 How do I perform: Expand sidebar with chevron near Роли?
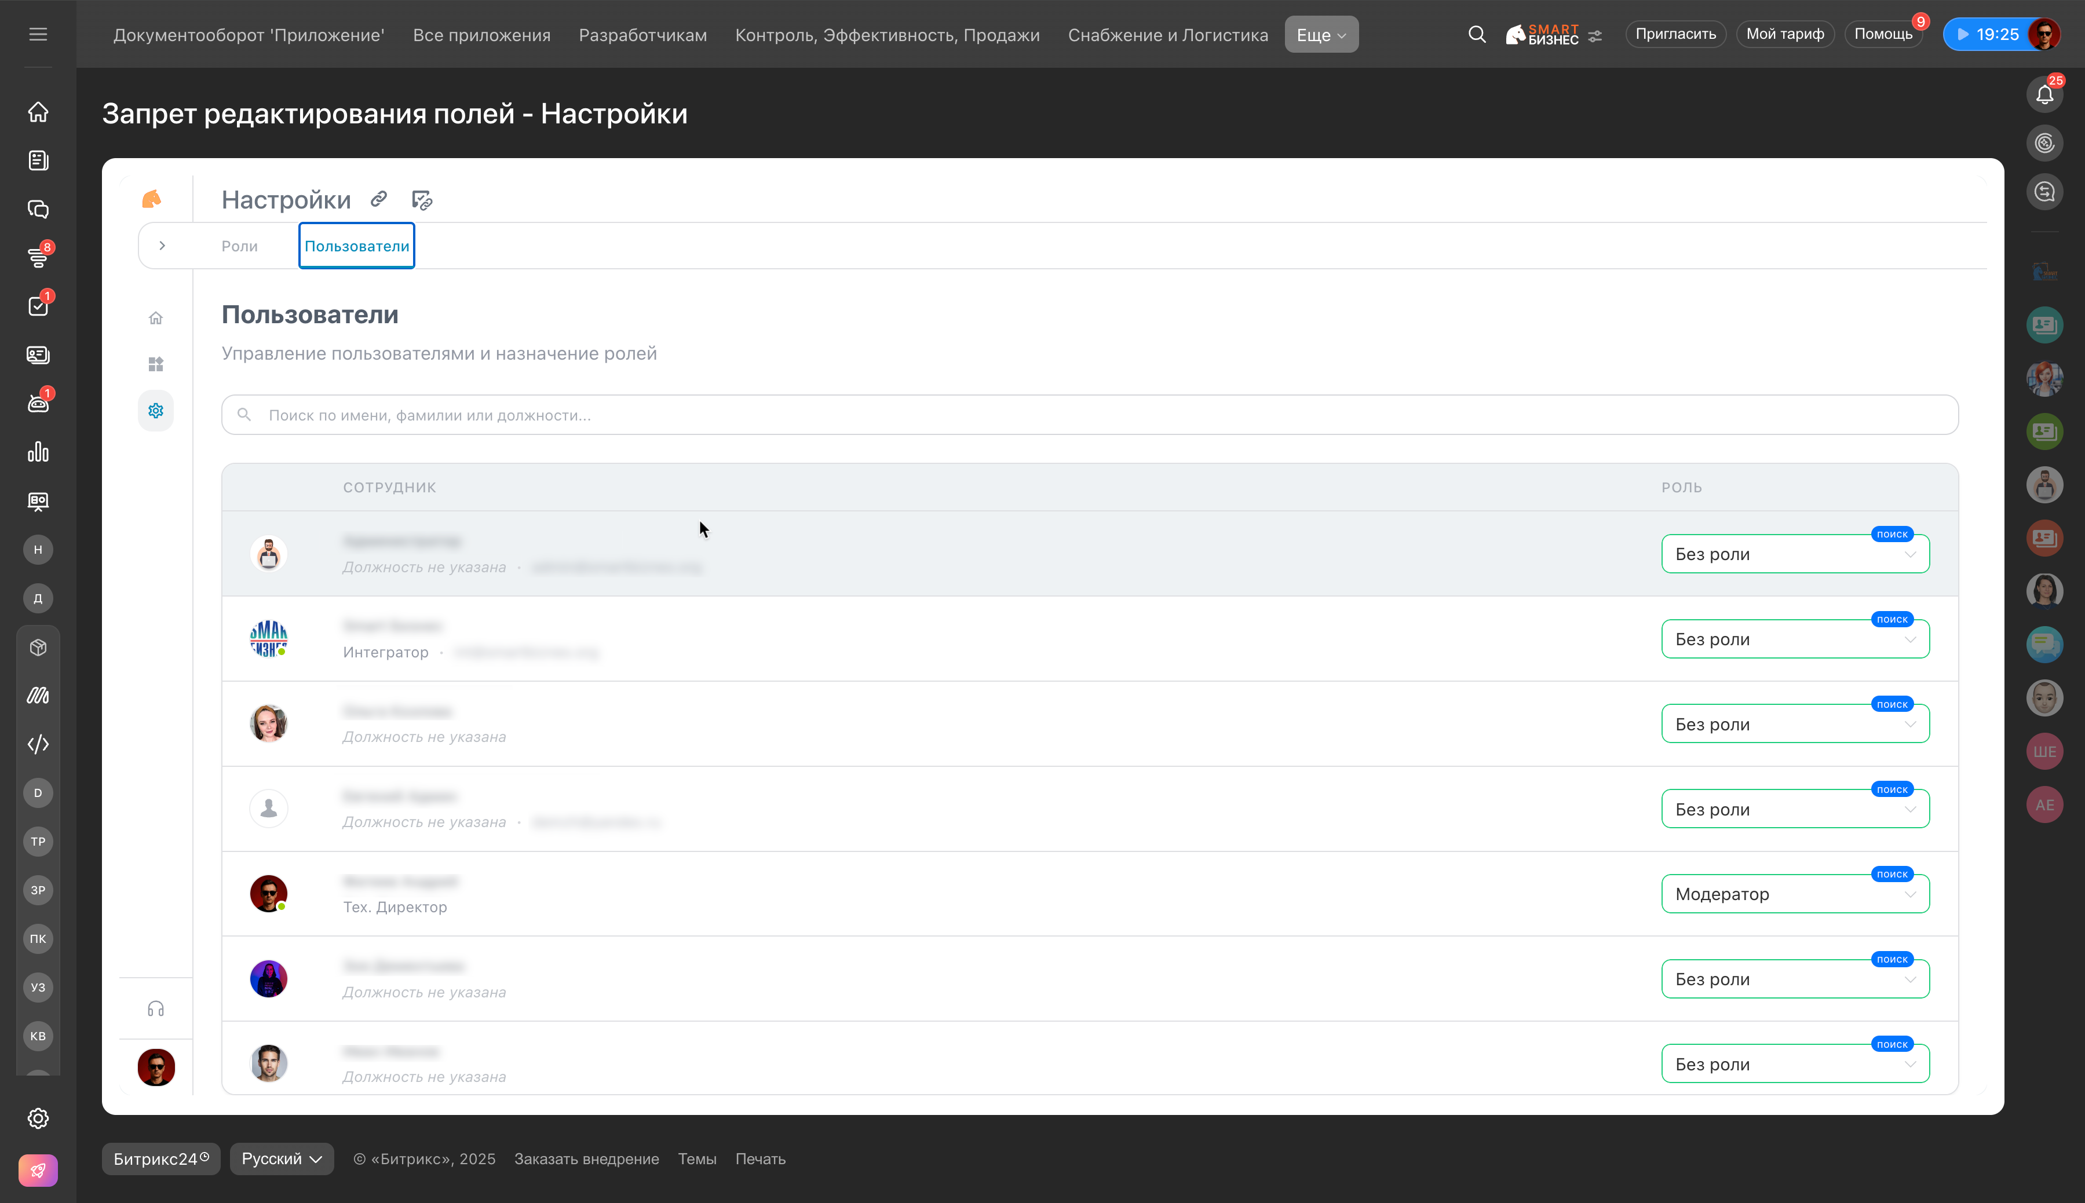pos(162,246)
